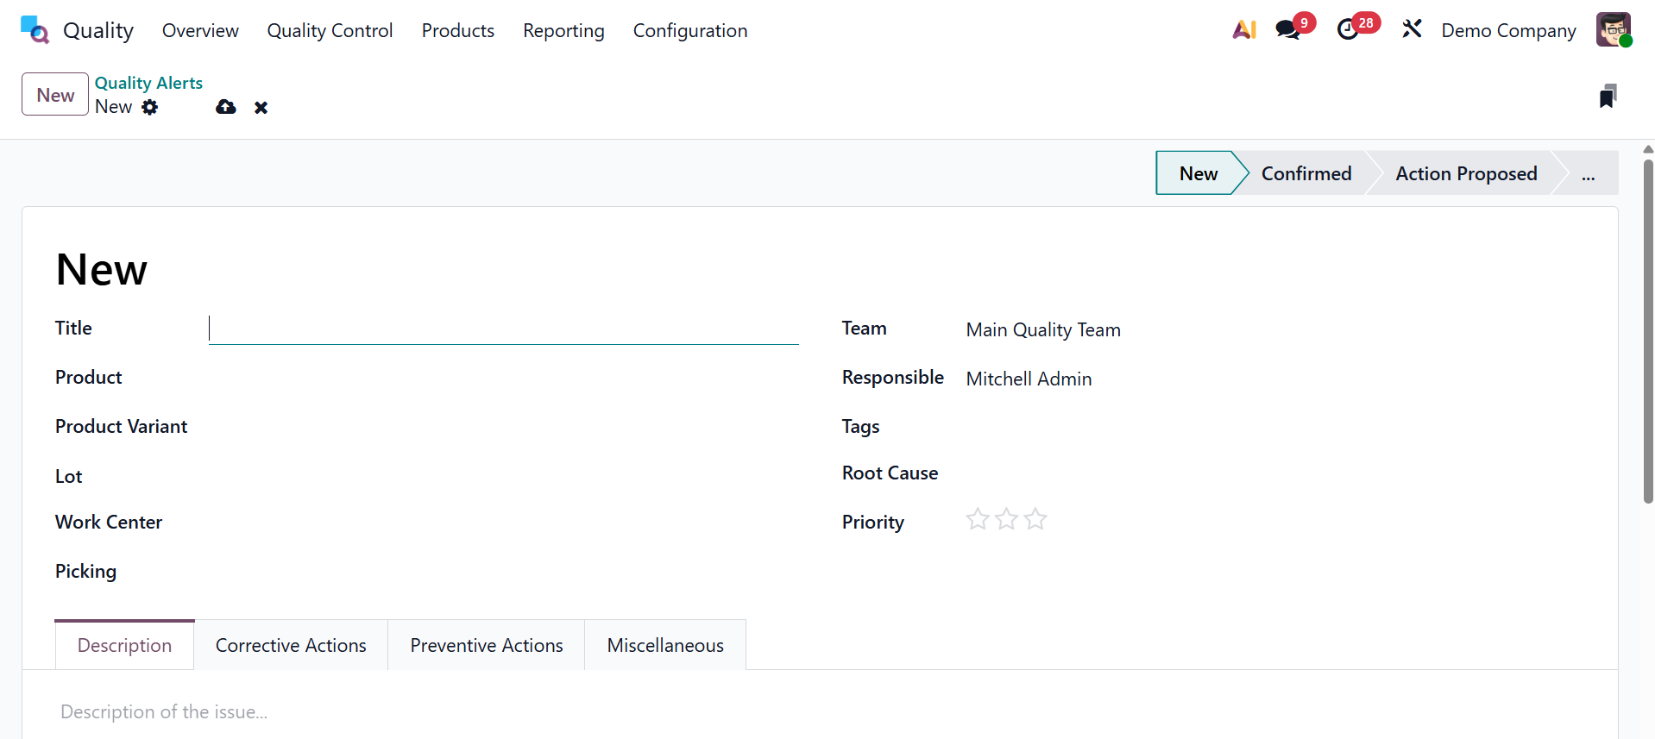
Task: Set priority to first star
Action: click(x=978, y=519)
